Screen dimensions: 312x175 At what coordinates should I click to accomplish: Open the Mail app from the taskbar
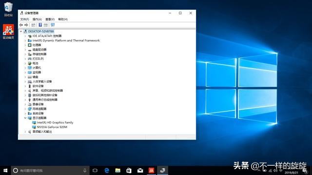pyautogui.click(x=140, y=171)
